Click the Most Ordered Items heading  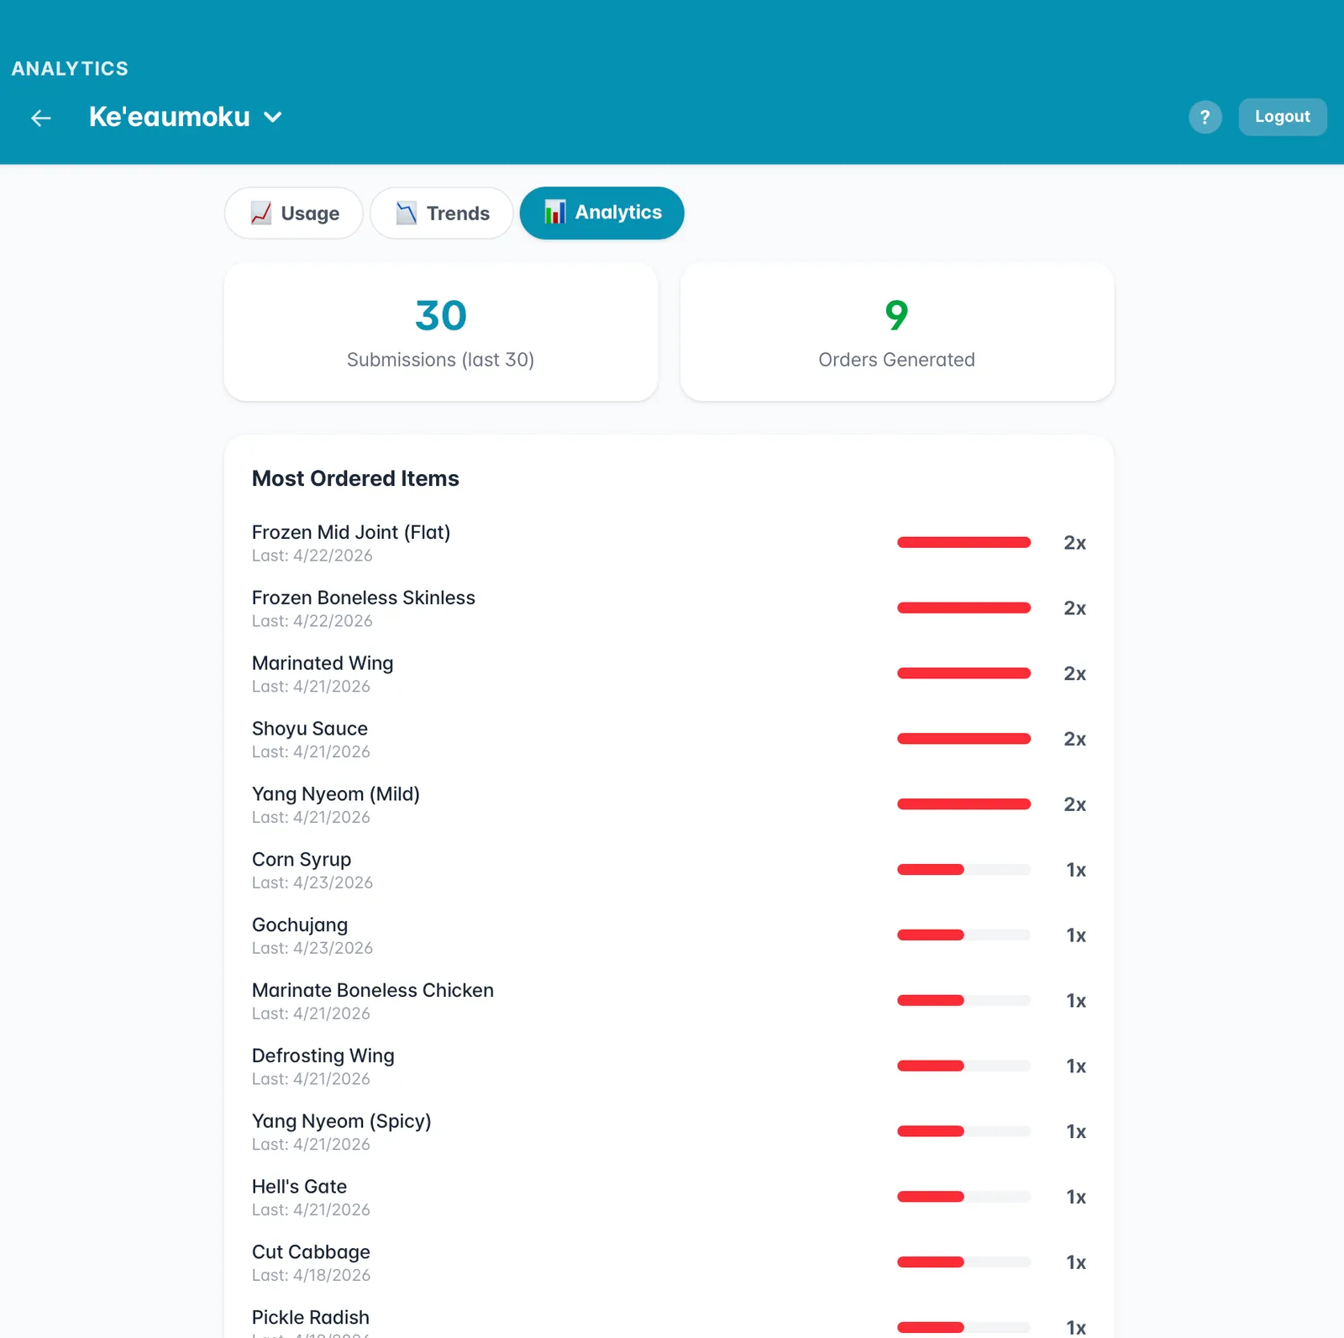355,478
